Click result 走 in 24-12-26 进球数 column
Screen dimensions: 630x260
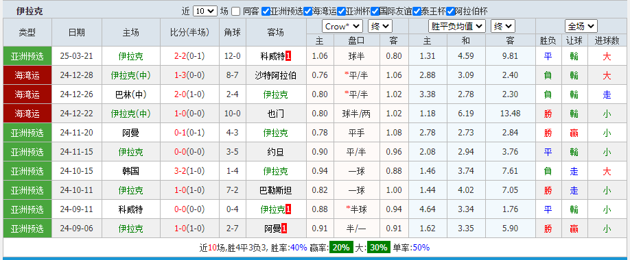click(607, 94)
